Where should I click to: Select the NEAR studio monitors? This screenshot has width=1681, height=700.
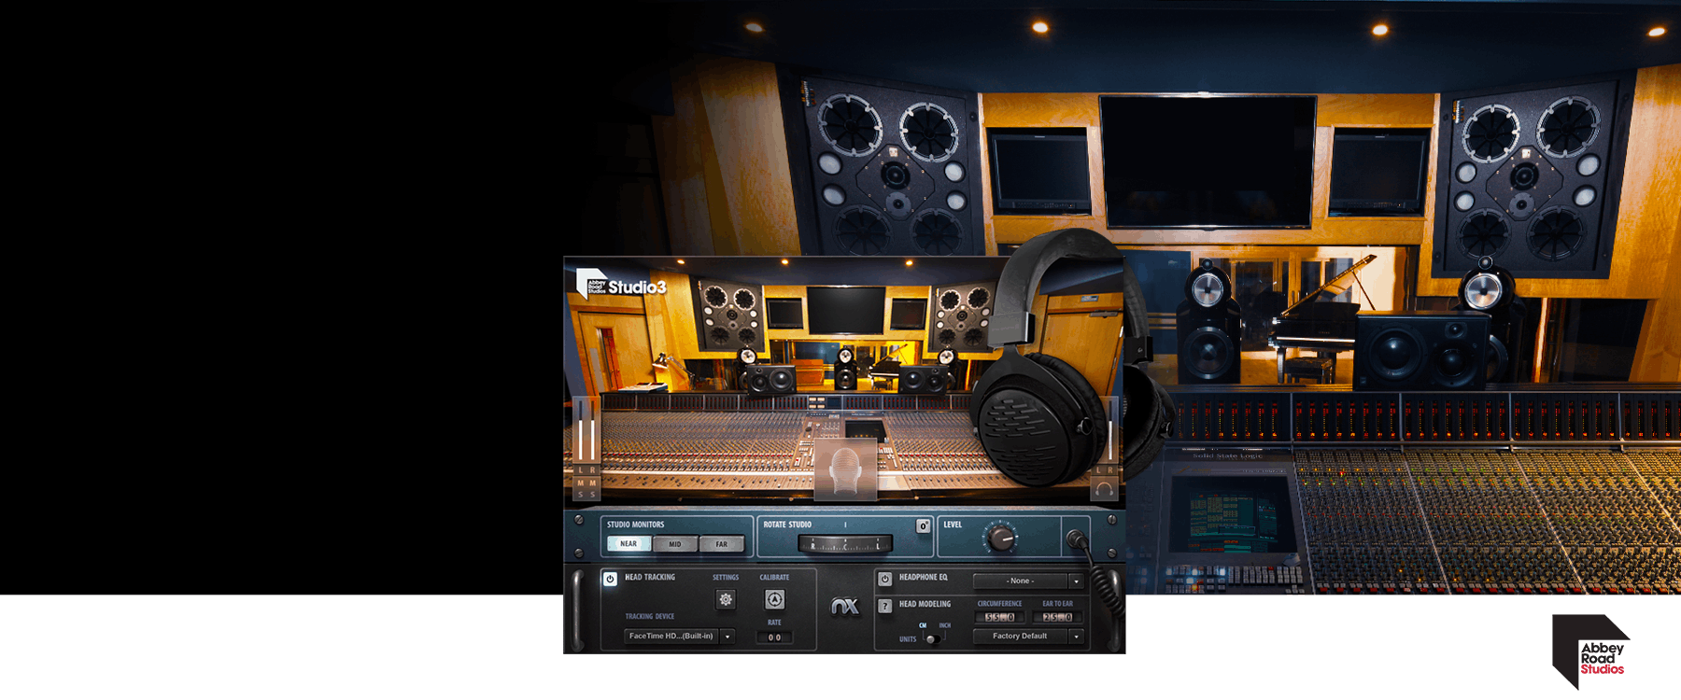coord(629,544)
